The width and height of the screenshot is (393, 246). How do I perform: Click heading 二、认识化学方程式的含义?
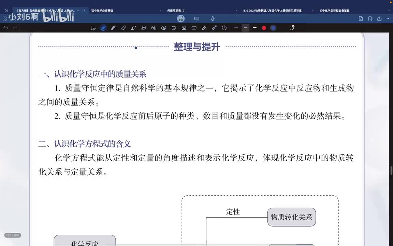tap(85, 144)
